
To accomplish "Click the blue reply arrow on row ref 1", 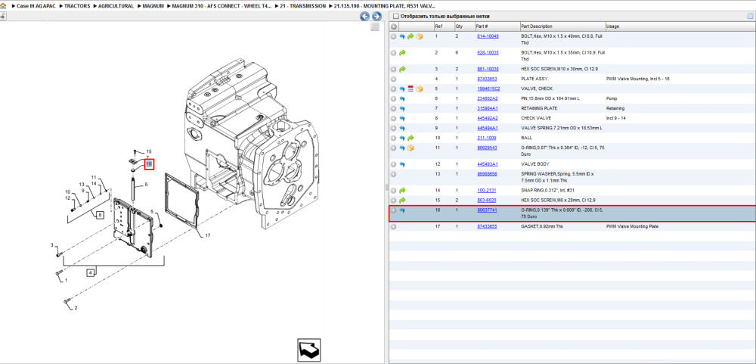I will [402, 36].
